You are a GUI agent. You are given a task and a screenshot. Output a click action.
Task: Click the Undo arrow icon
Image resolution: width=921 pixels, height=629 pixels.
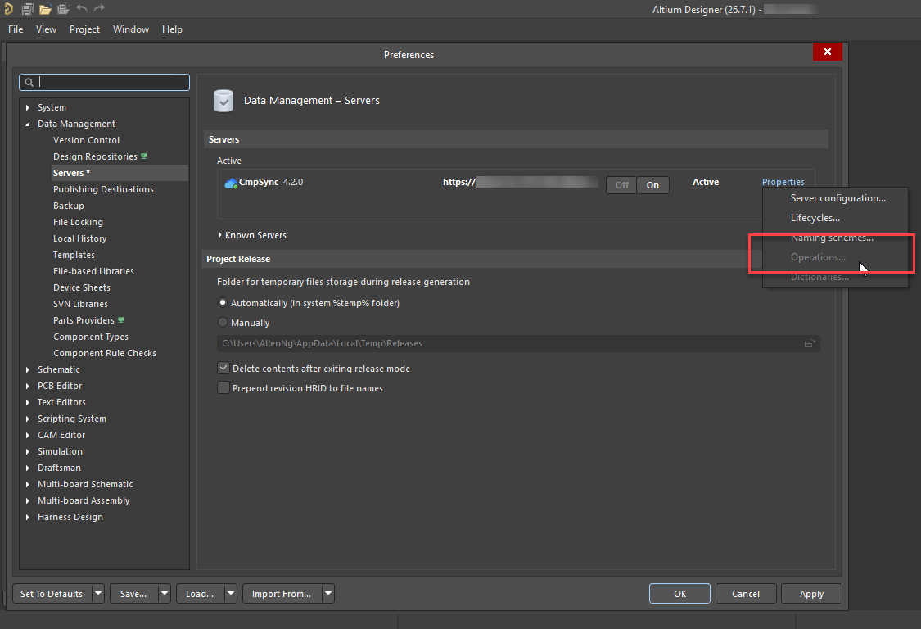pyautogui.click(x=82, y=7)
